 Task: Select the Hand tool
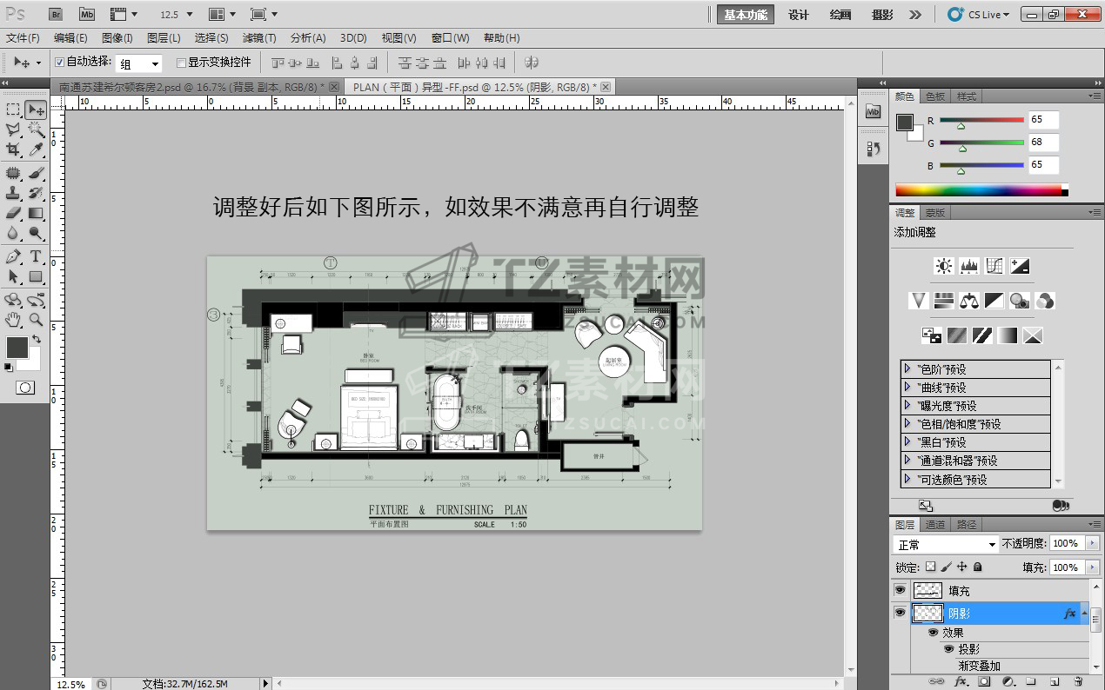pyautogui.click(x=13, y=320)
